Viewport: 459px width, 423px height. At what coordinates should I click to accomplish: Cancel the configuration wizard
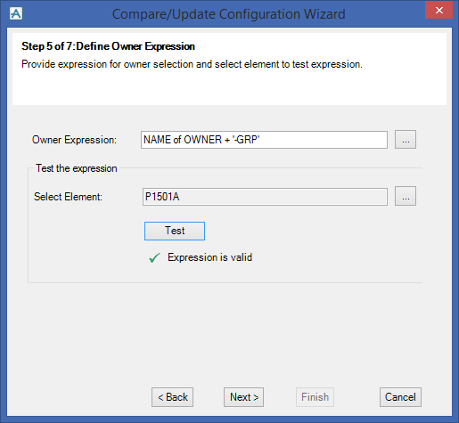point(400,397)
